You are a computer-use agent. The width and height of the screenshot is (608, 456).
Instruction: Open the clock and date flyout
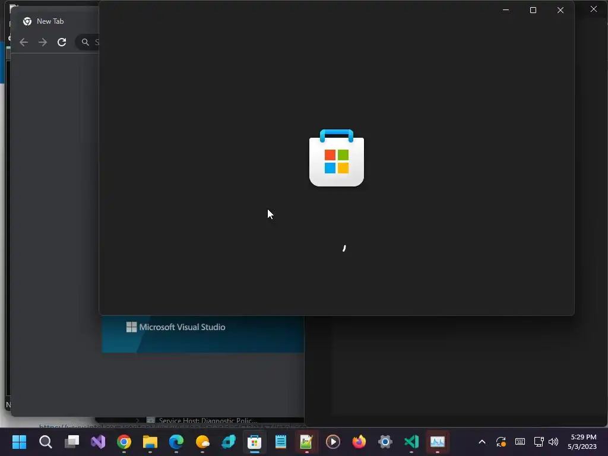pos(583,442)
